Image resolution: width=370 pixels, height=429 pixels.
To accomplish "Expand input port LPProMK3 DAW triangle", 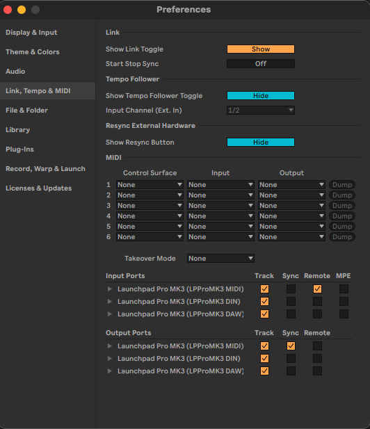I will [x=110, y=314].
